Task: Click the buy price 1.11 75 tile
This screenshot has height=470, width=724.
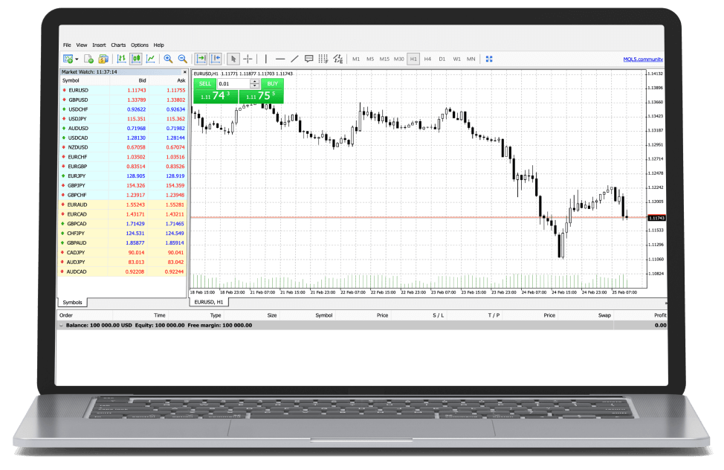Action: [262, 96]
